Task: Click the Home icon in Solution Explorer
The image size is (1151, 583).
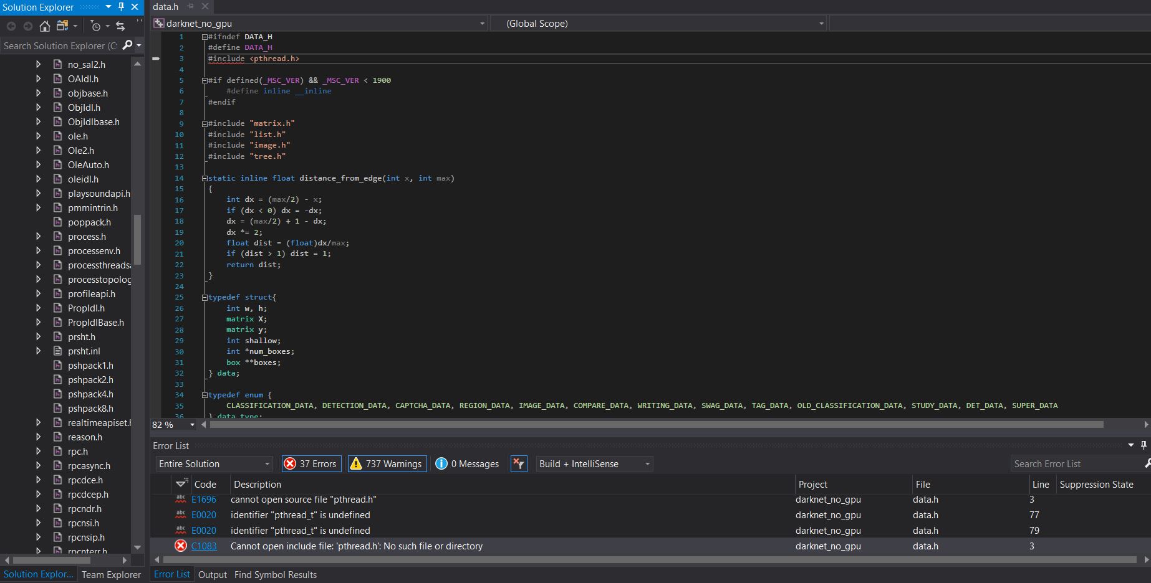Action: pyautogui.click(x=44, y=26)
